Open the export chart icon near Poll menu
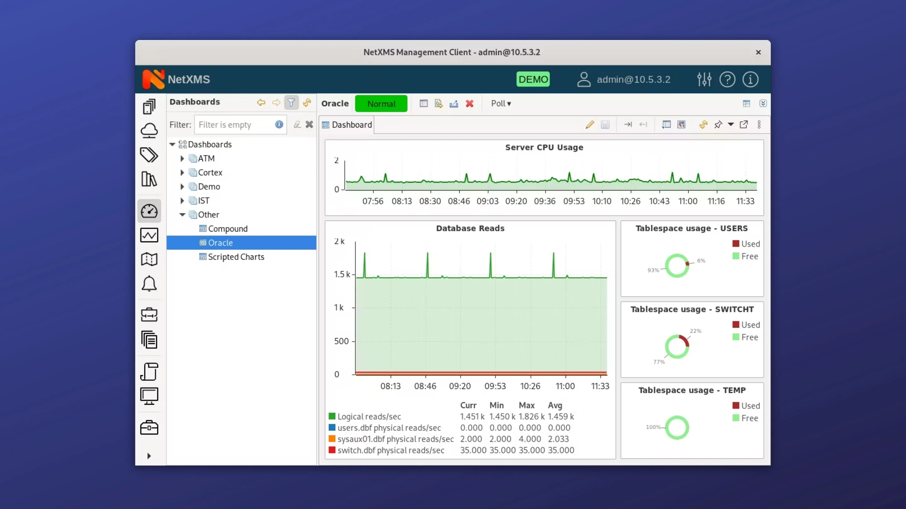The image size is (906, 509). coord(453,103)
